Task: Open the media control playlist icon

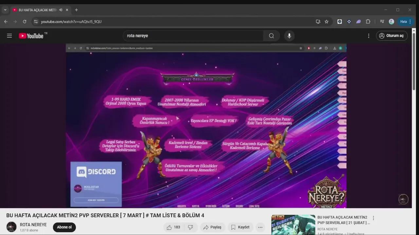Action: tap(382, 22)
